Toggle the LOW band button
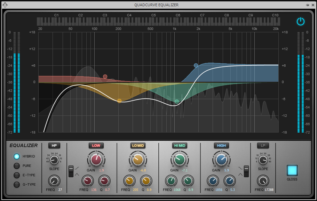The width and height of the screenshot is (317, 201). tap(96, 145)
